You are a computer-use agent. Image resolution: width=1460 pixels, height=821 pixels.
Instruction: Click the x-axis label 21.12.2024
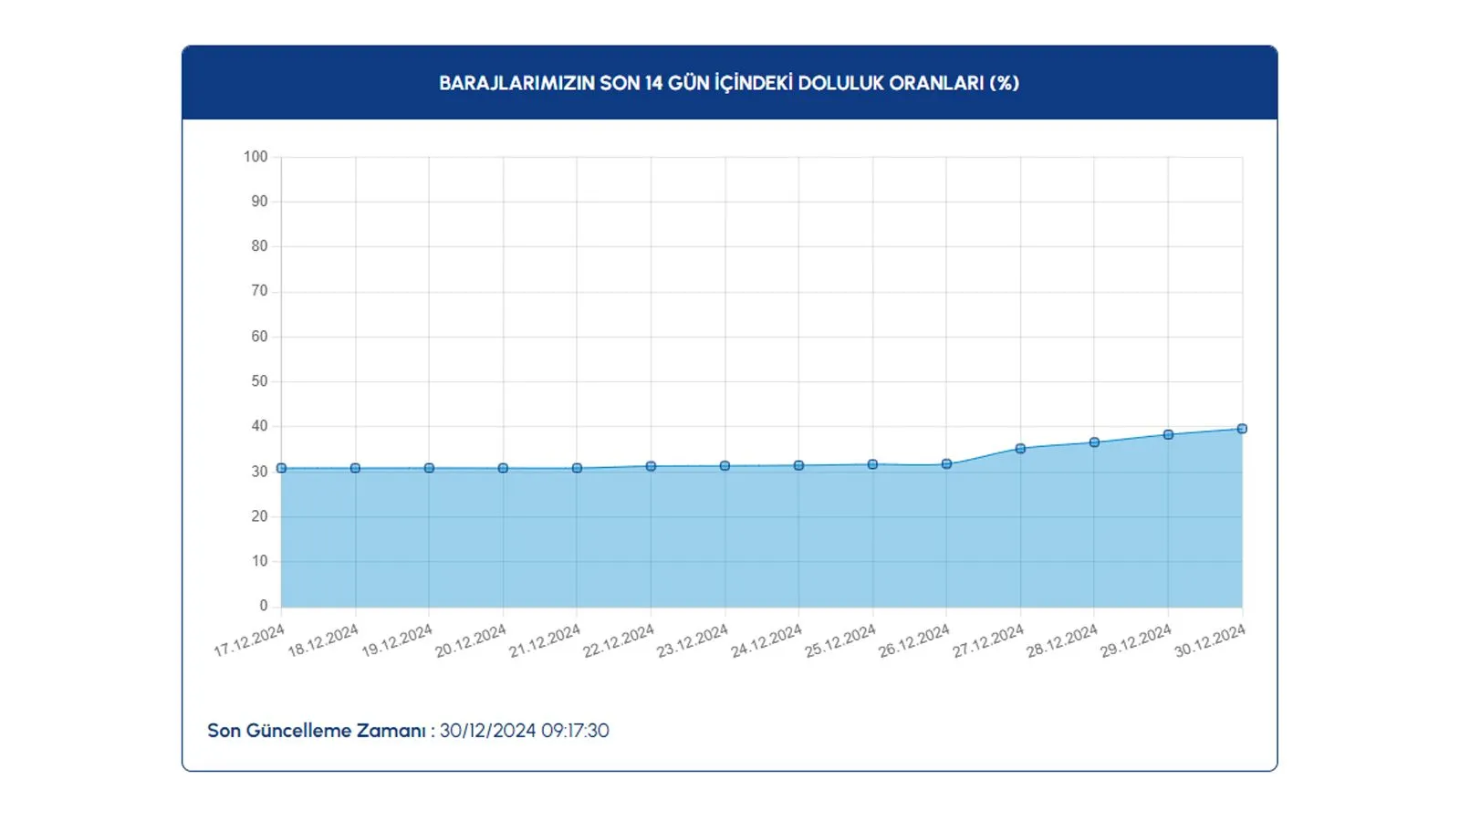point(545,641)
